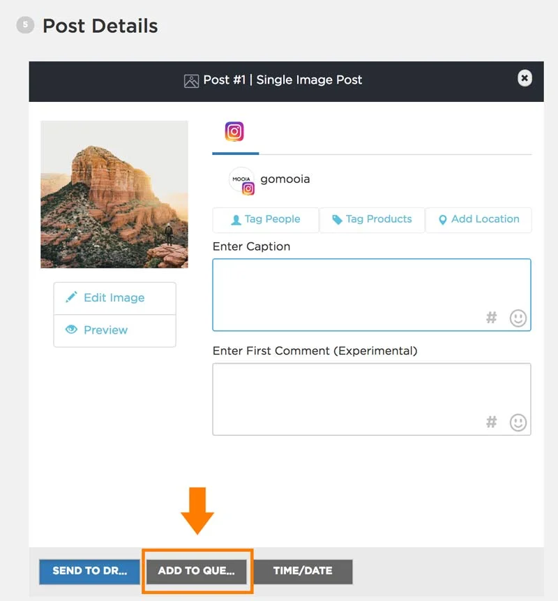Click hashtag icon in caption field
This screenshot has height=601, width=558.
click(x=492, y=318)
